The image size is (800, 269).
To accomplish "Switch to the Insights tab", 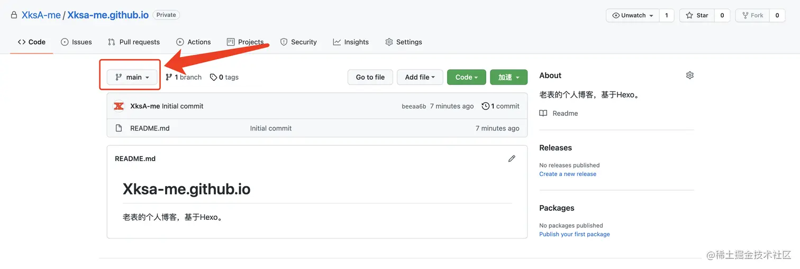I will pyautogui.click(x=351, y=42).
